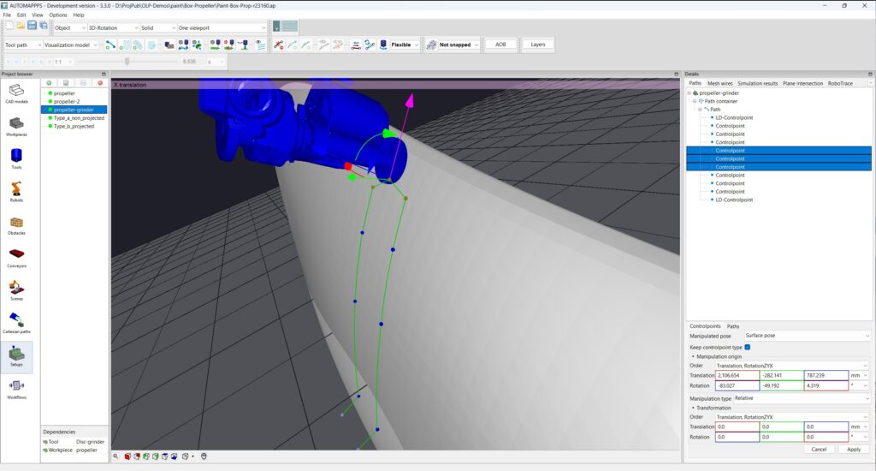The height and width of the screenshot is (471, 876).
Task: Click the Apply button
Action: (x=854, y=450)
